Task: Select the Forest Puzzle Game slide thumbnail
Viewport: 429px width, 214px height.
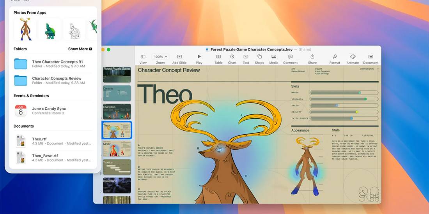Action: tap(117, 75)
